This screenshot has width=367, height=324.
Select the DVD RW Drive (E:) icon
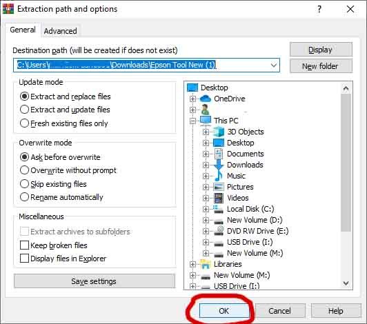pos(219,231)
